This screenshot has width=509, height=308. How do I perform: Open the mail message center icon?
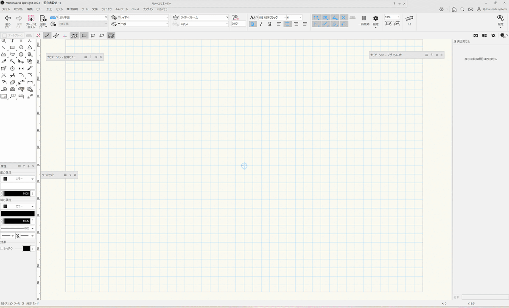pyautogui.click(x=470, y=9)
